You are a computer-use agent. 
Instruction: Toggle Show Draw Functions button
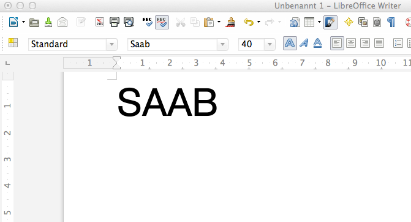tap(330, 22)
